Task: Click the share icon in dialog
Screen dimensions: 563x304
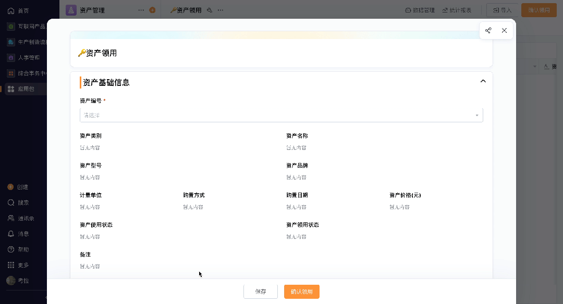Action: (x=488, y=31)
